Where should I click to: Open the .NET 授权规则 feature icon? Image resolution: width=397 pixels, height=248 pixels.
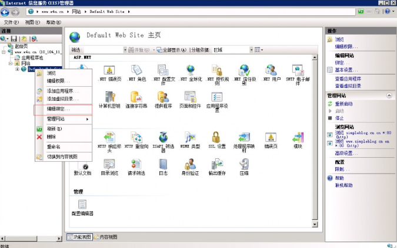point(217,70)
